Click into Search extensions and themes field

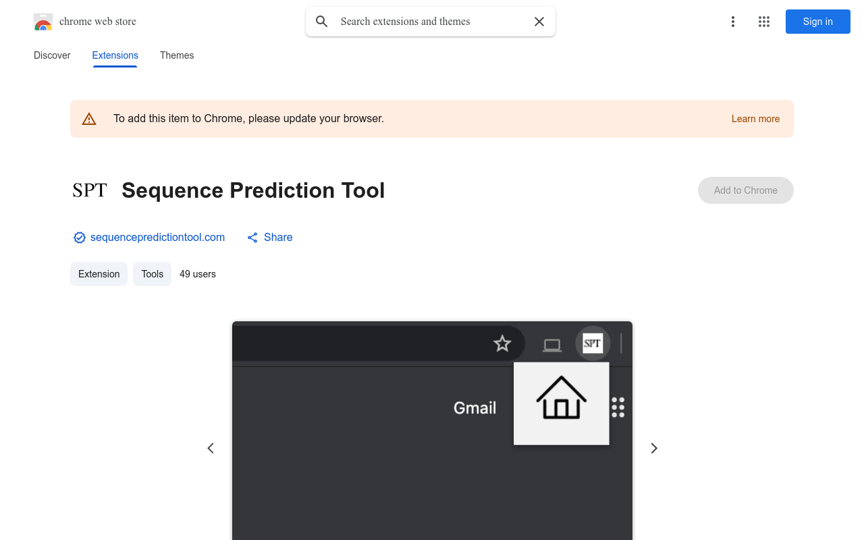point(431,22)
